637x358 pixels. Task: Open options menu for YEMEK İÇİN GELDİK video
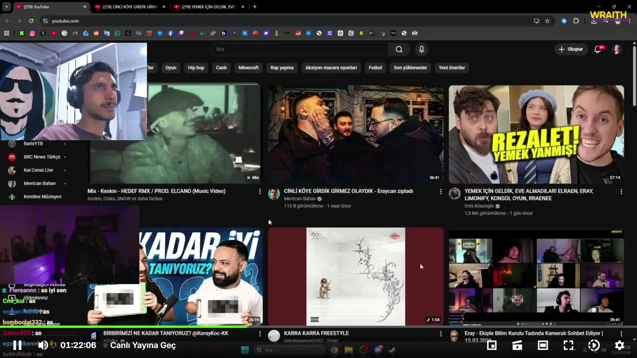(x=621, y=191)
